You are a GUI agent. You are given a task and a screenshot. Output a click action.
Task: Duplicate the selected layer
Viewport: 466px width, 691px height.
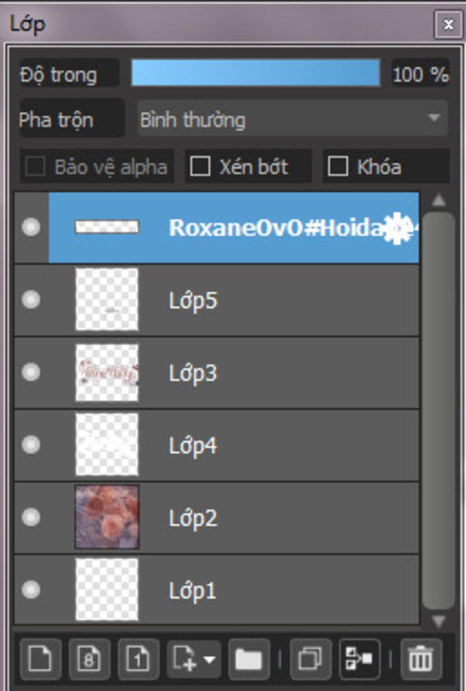coord(310,659)
